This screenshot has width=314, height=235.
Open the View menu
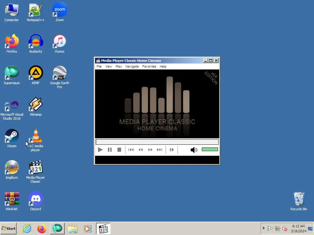[x=109, y=66]
